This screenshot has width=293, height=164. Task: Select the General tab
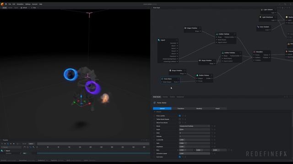click(162, 108)
